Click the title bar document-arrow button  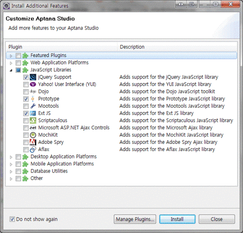click(x=192, y=4)
